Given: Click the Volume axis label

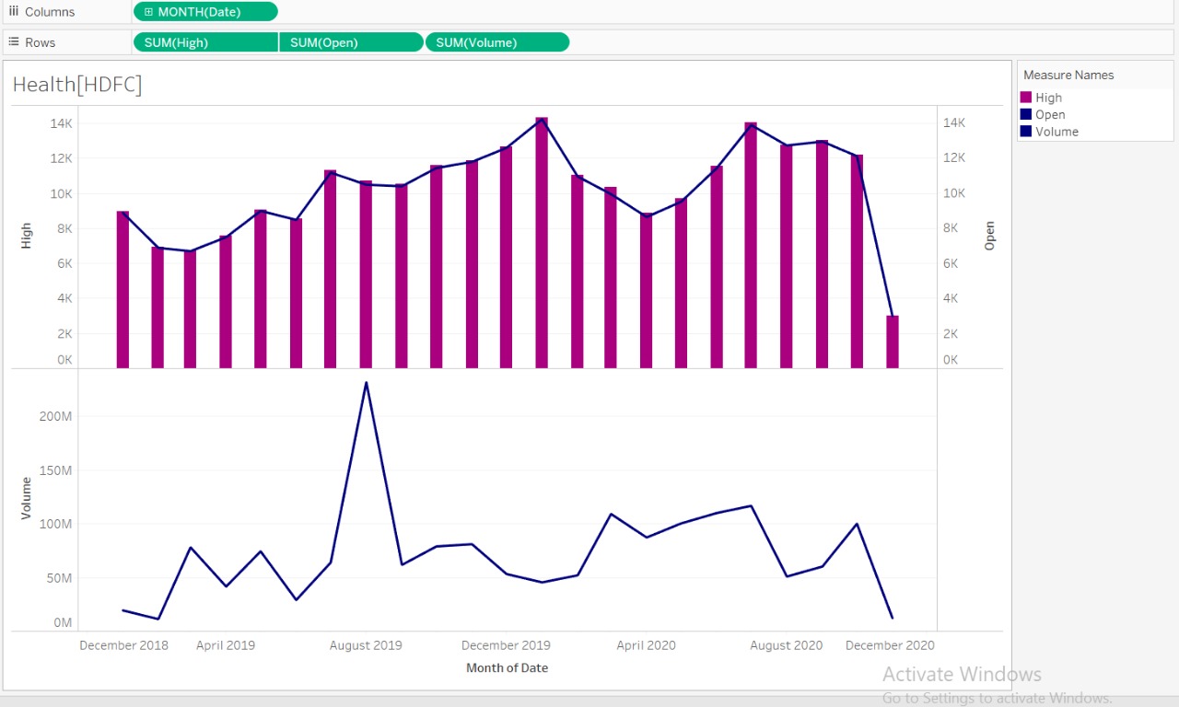Looking at the screenshot, I should coord(27,498).
